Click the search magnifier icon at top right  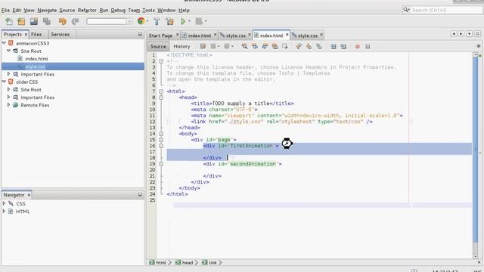(407, 10)
